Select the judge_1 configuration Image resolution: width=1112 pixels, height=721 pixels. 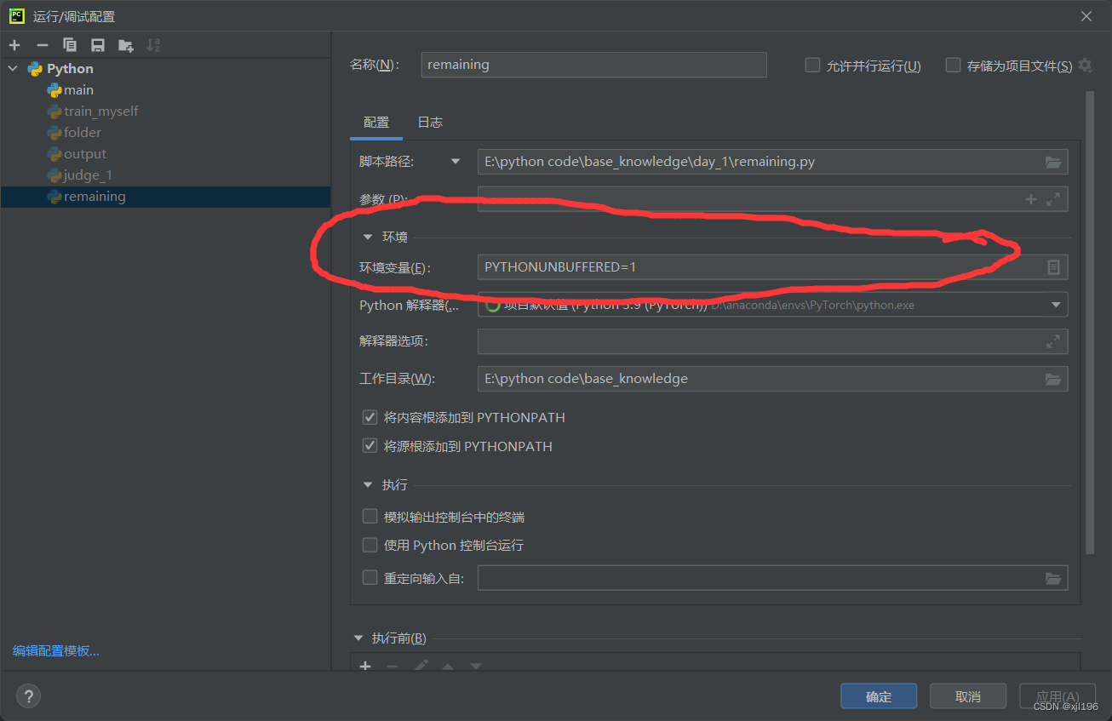click(x=88, y=175)
